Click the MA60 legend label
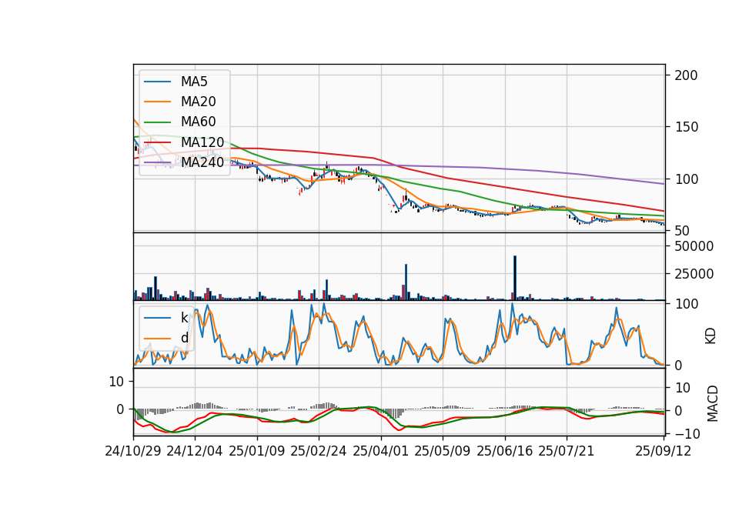 click(x=198, y=122)
